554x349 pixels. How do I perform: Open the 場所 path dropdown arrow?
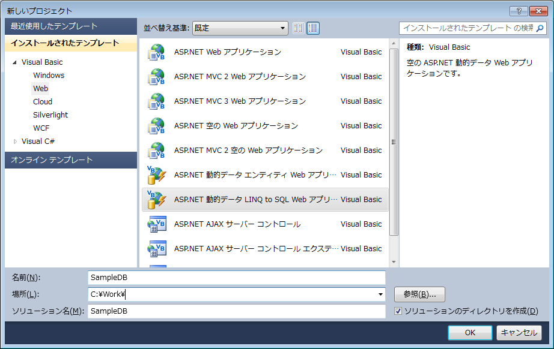click(x=380, y=294)
